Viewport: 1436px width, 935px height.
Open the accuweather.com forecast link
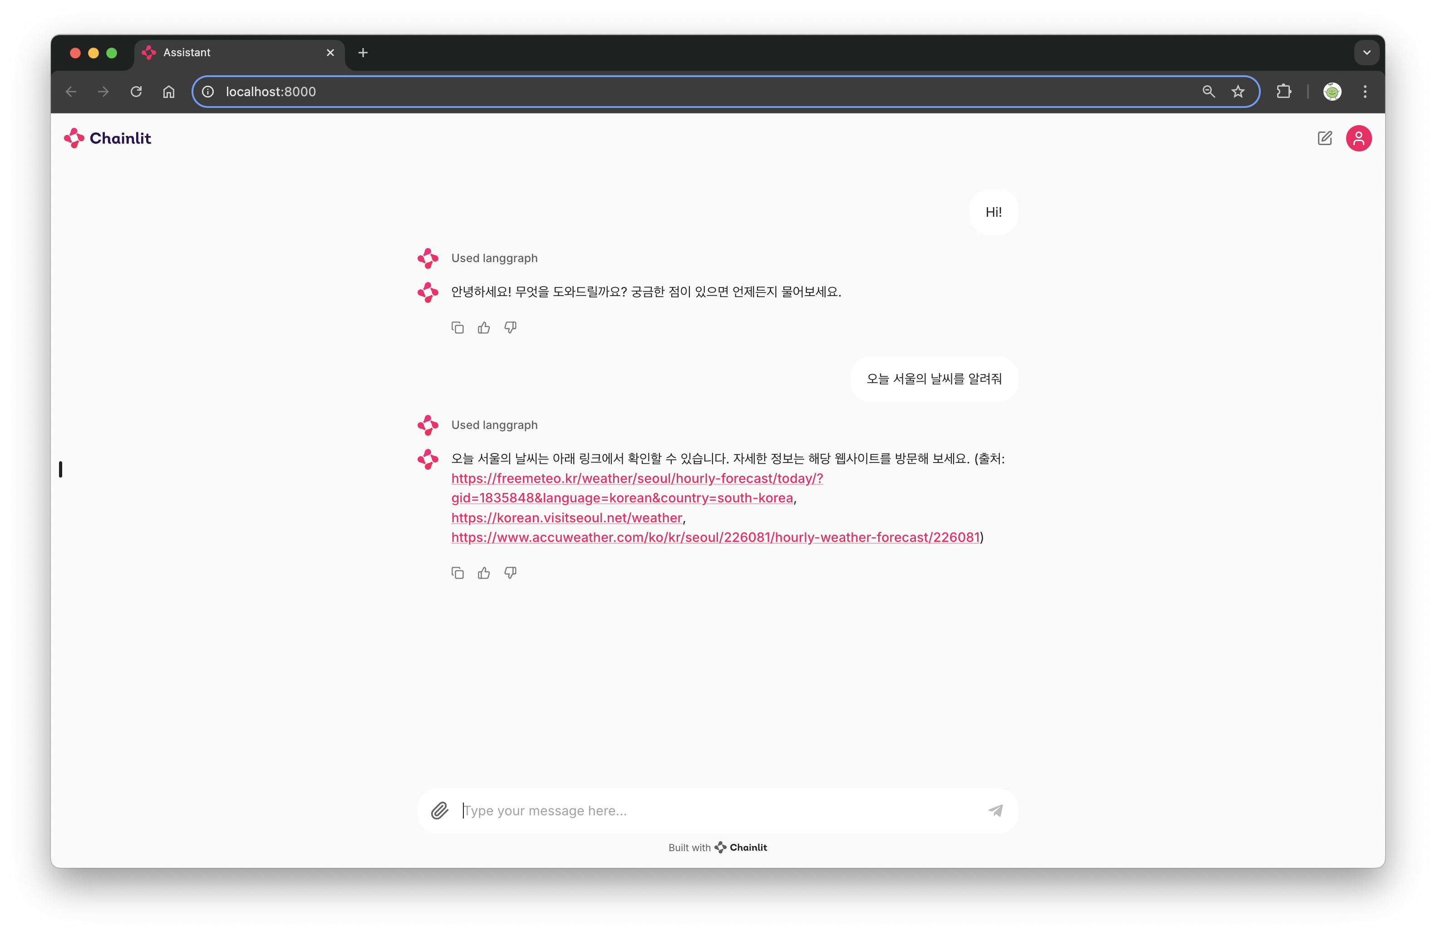tap(715, 537)
